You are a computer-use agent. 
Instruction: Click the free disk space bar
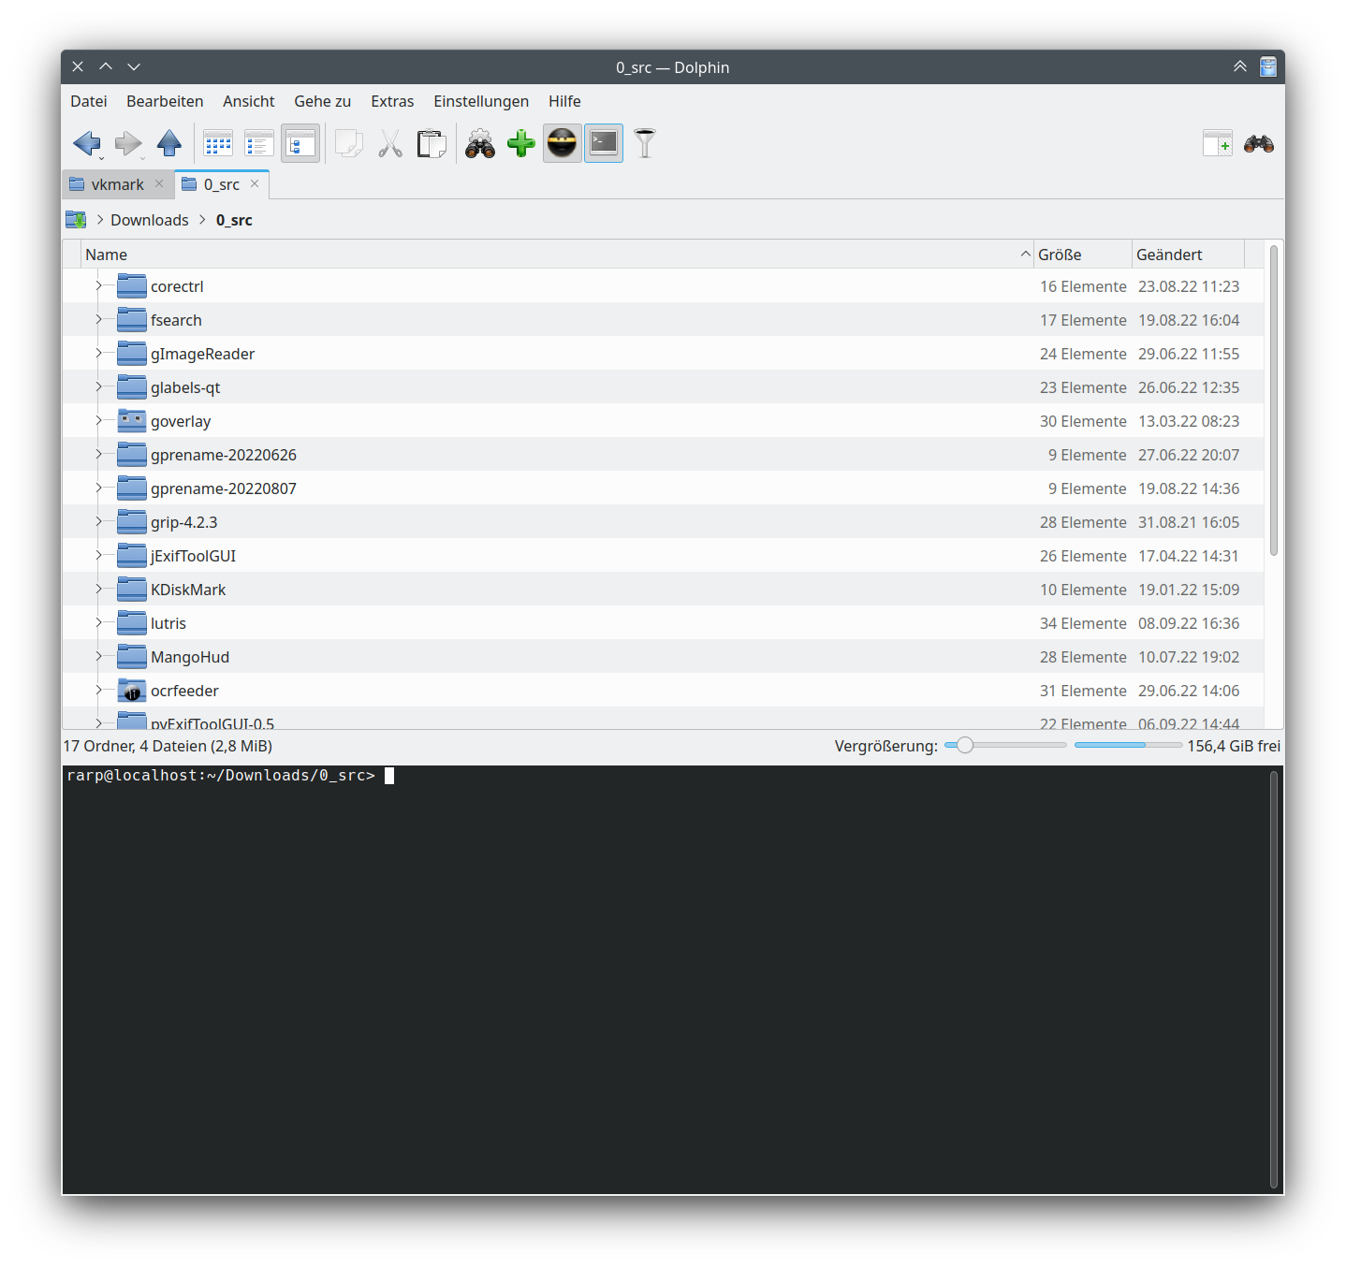[1128, 745]
